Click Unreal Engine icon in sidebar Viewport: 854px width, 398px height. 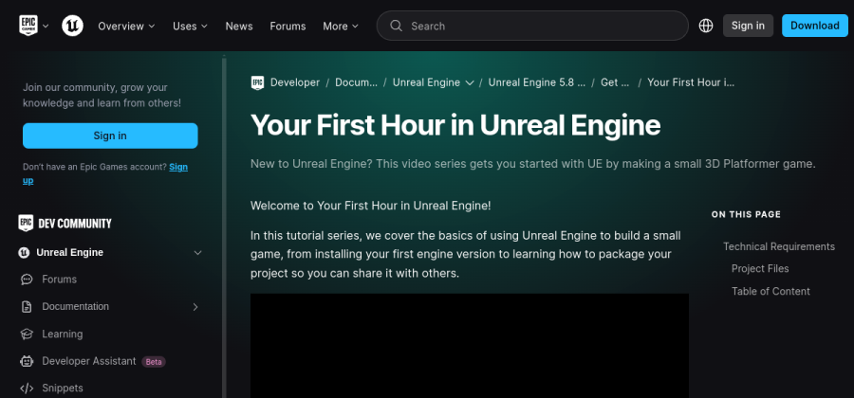pyautogui.click(x=24, y=252)
